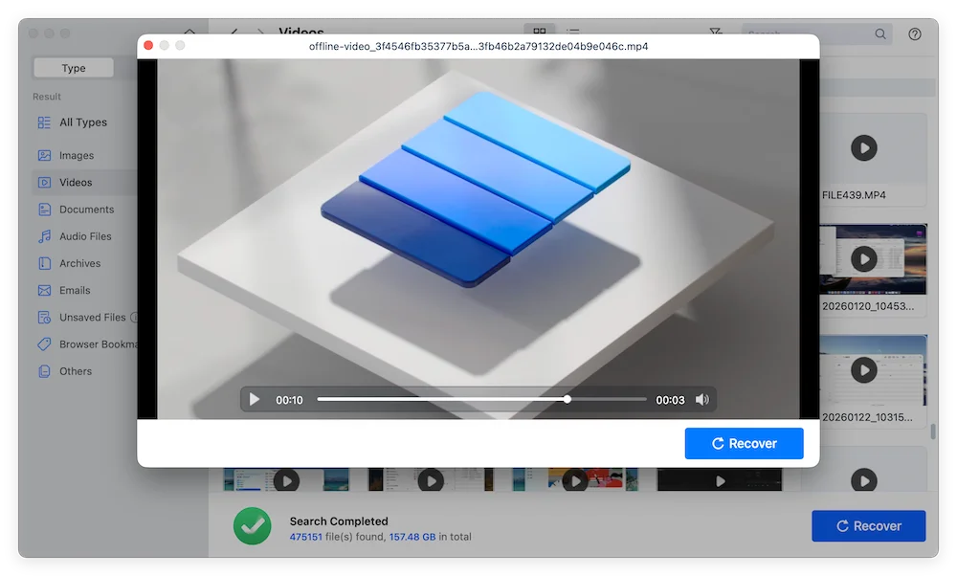Click the 157.48 GB total size

pos(412,537)
